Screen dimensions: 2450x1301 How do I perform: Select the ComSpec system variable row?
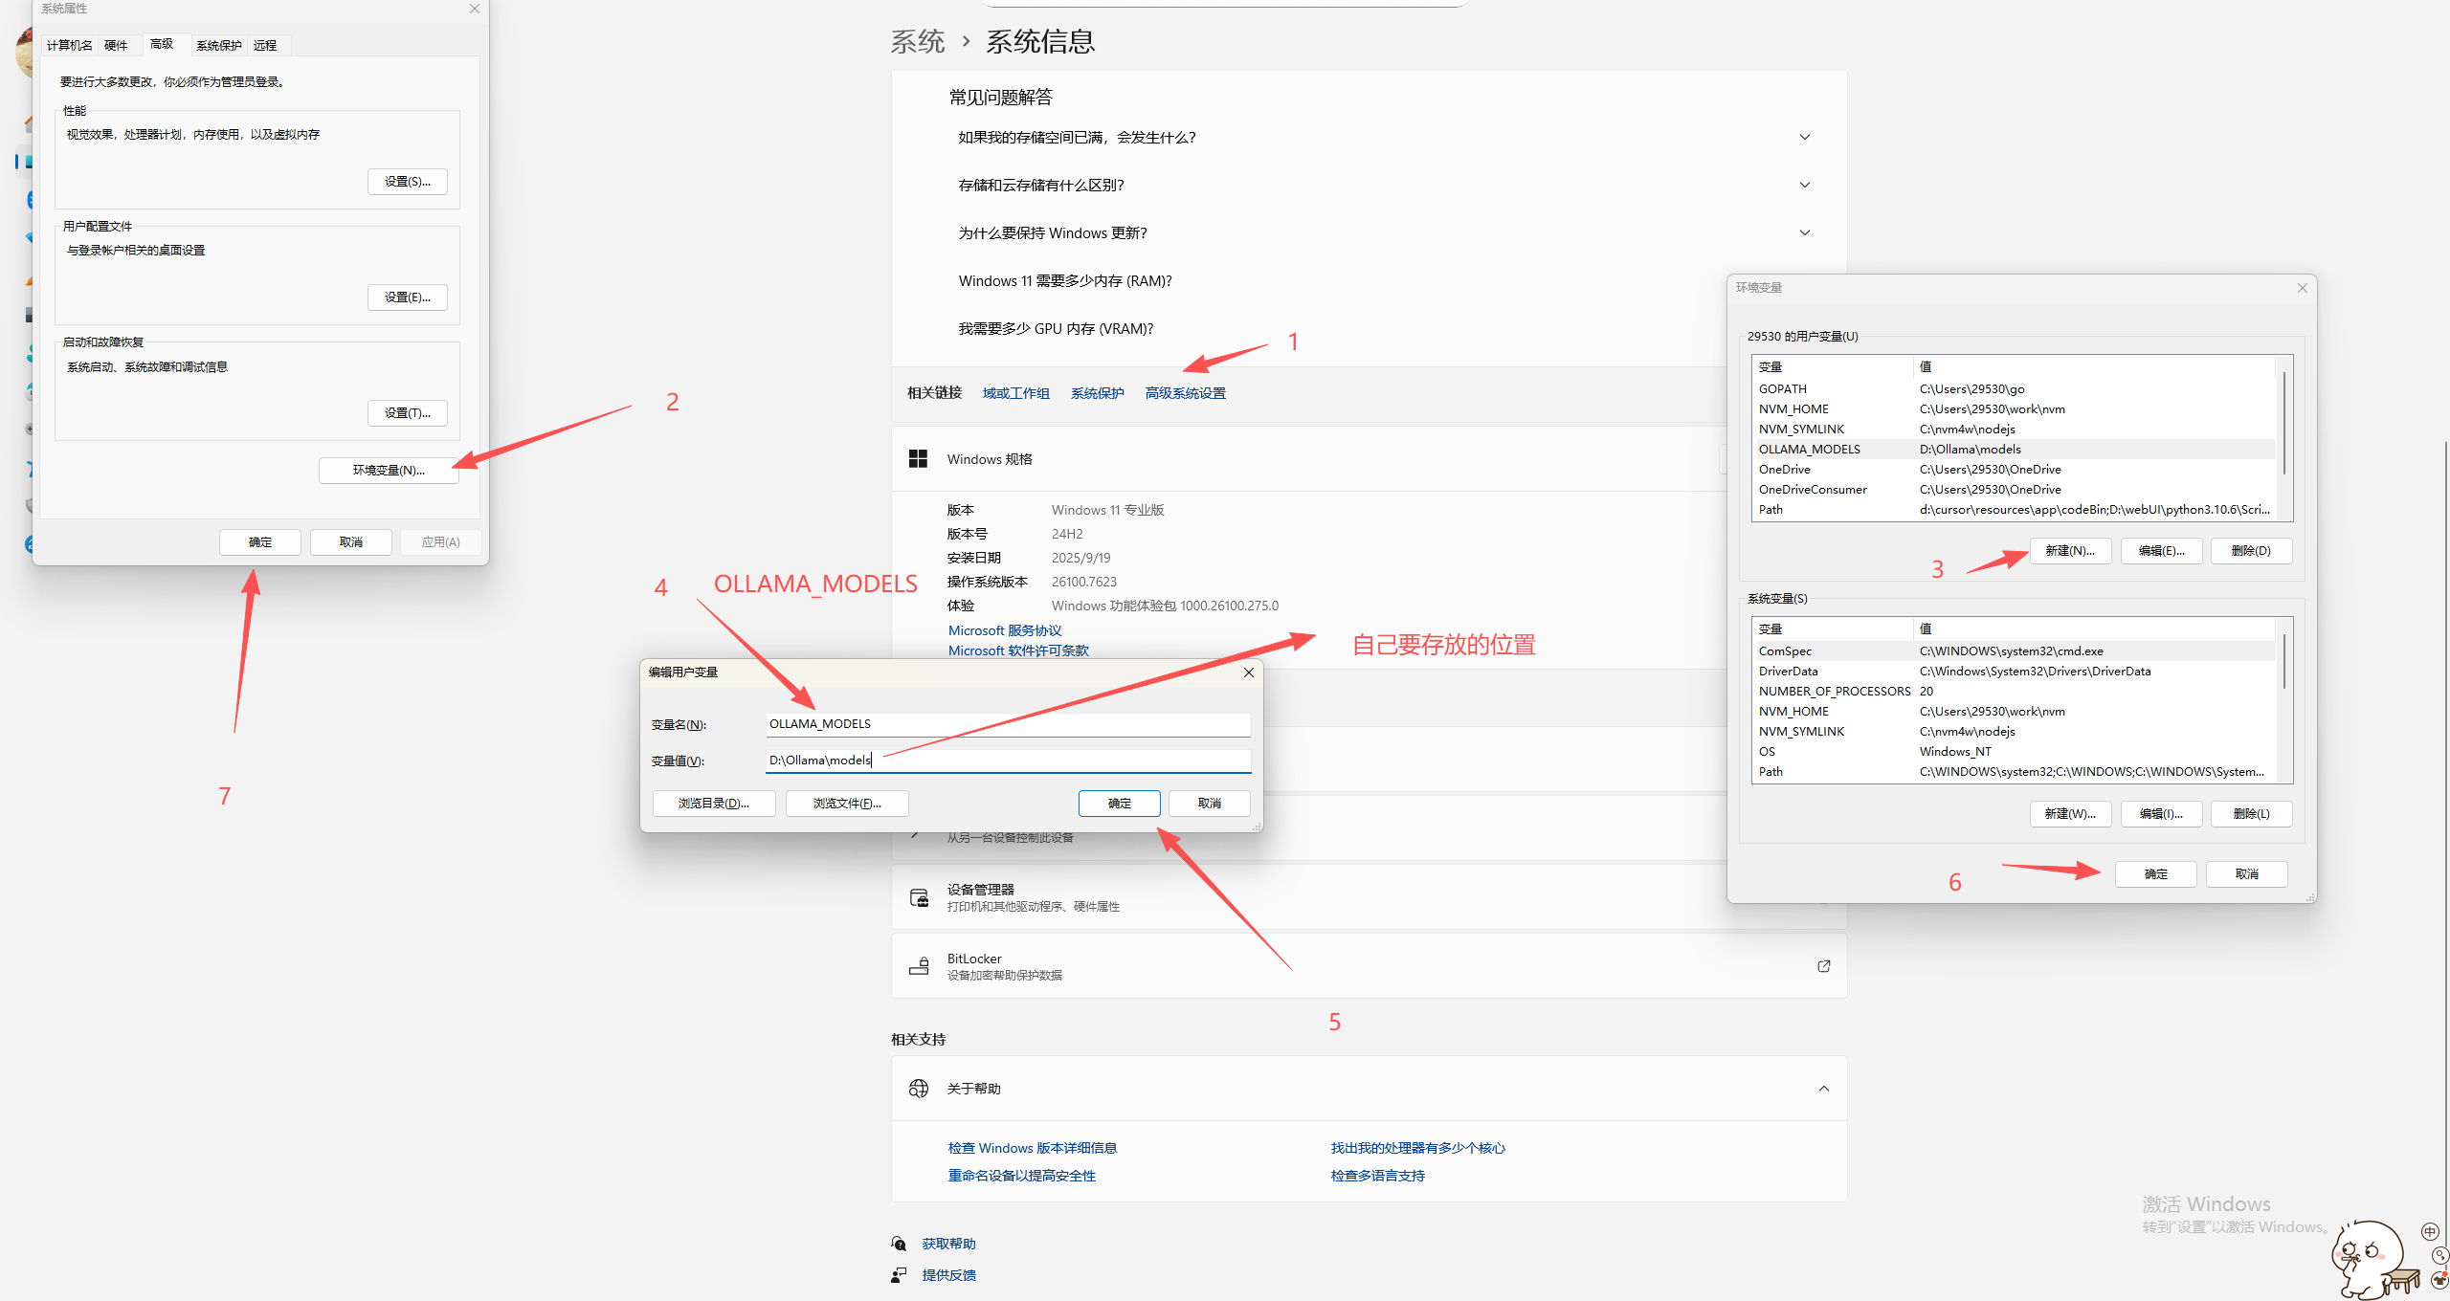2014,651
